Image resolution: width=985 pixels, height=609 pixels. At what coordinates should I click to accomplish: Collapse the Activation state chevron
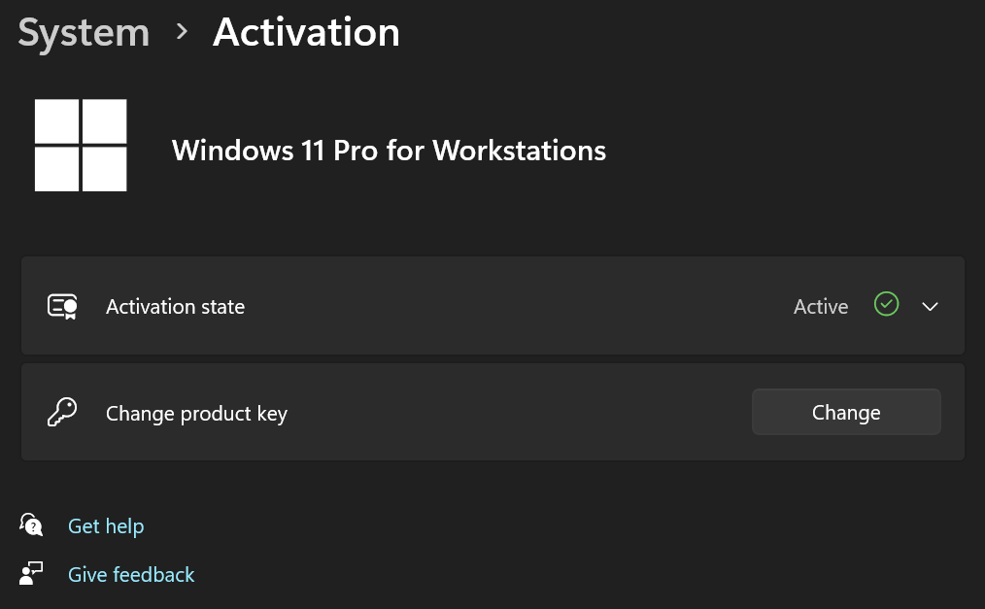930,306
